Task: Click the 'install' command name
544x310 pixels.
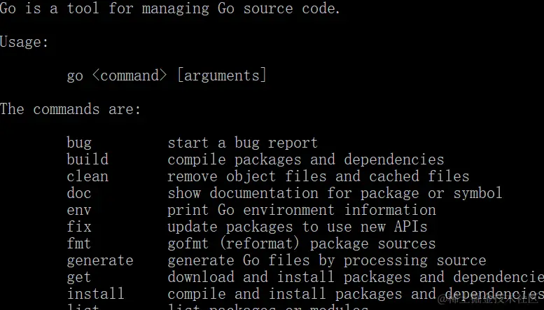Action: click(x=96, y=294)
